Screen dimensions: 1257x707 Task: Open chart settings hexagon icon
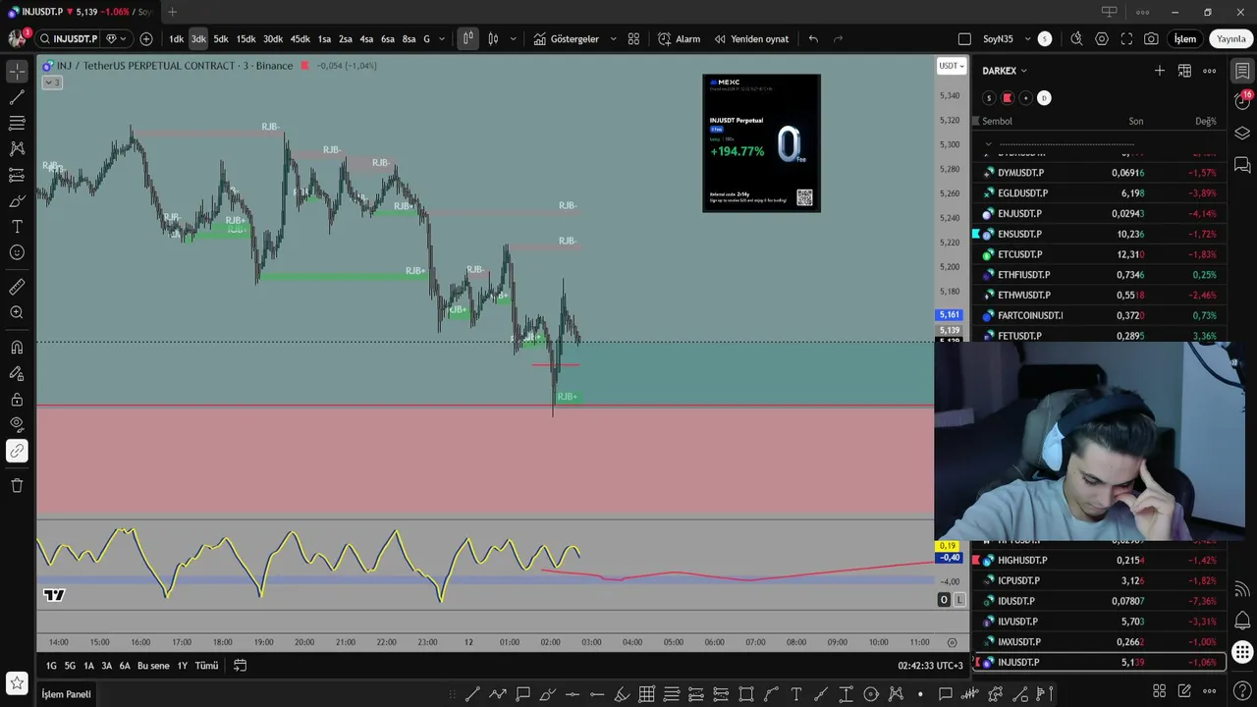tap(1102, 39)
